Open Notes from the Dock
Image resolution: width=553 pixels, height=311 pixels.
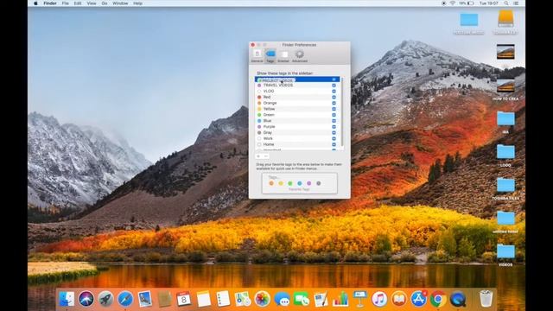pyautogui.click(x=204, y=299)
